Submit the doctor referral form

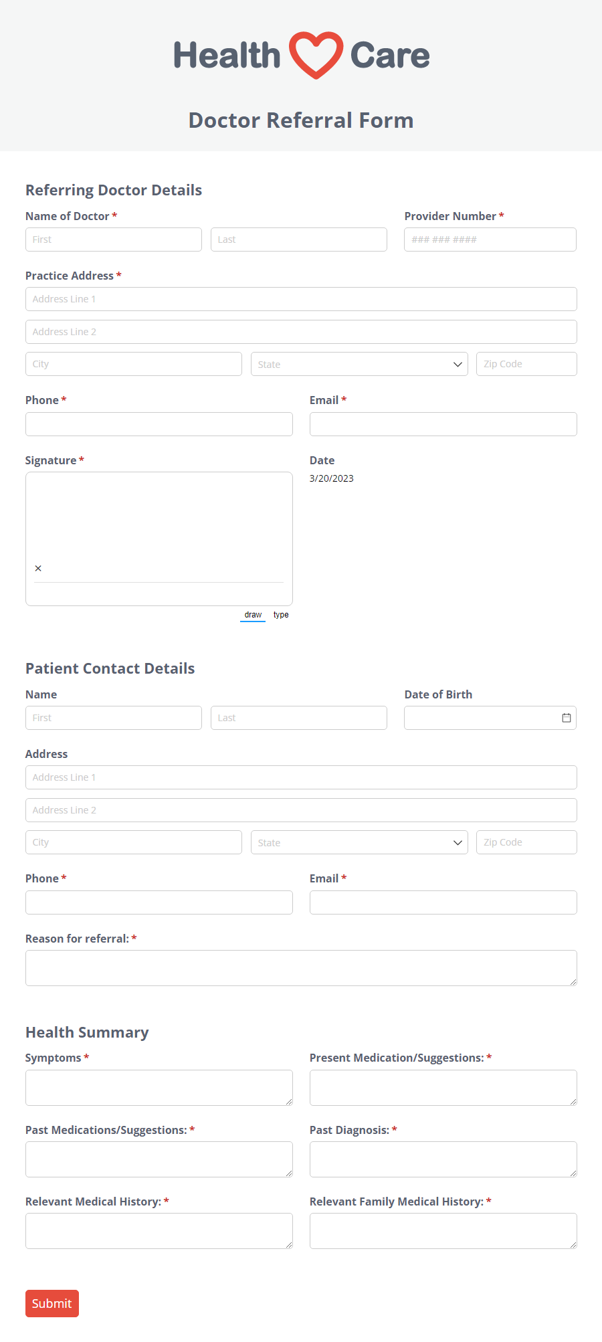coord(52,1303)
